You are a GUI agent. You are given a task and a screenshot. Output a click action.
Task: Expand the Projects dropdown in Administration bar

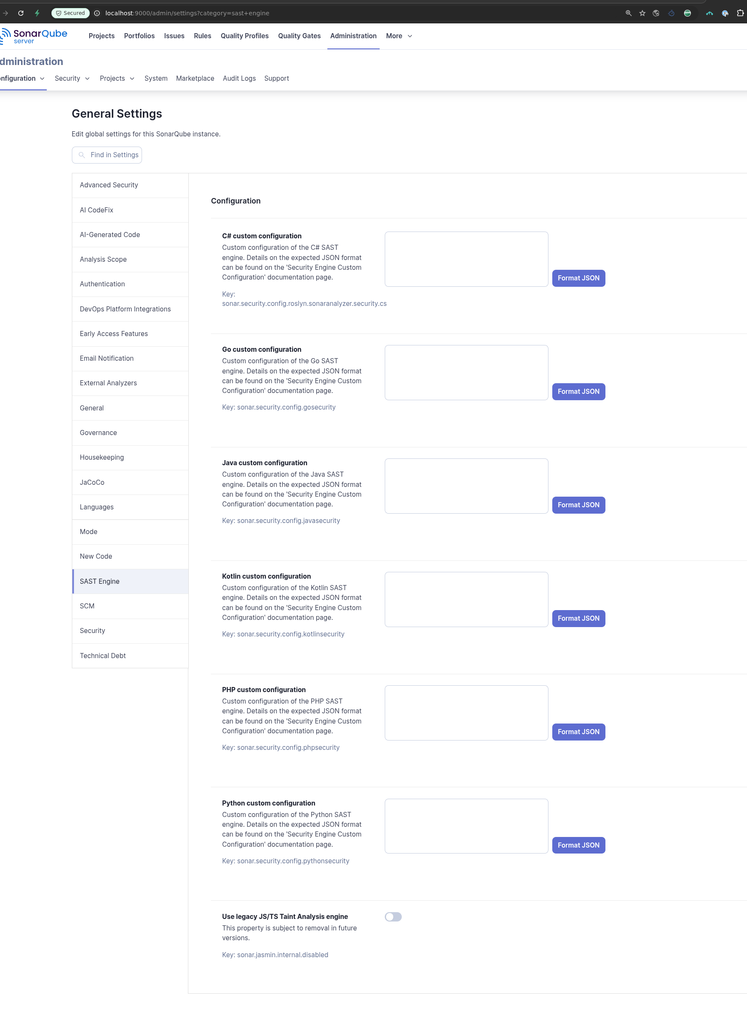[x=116, y=79]
